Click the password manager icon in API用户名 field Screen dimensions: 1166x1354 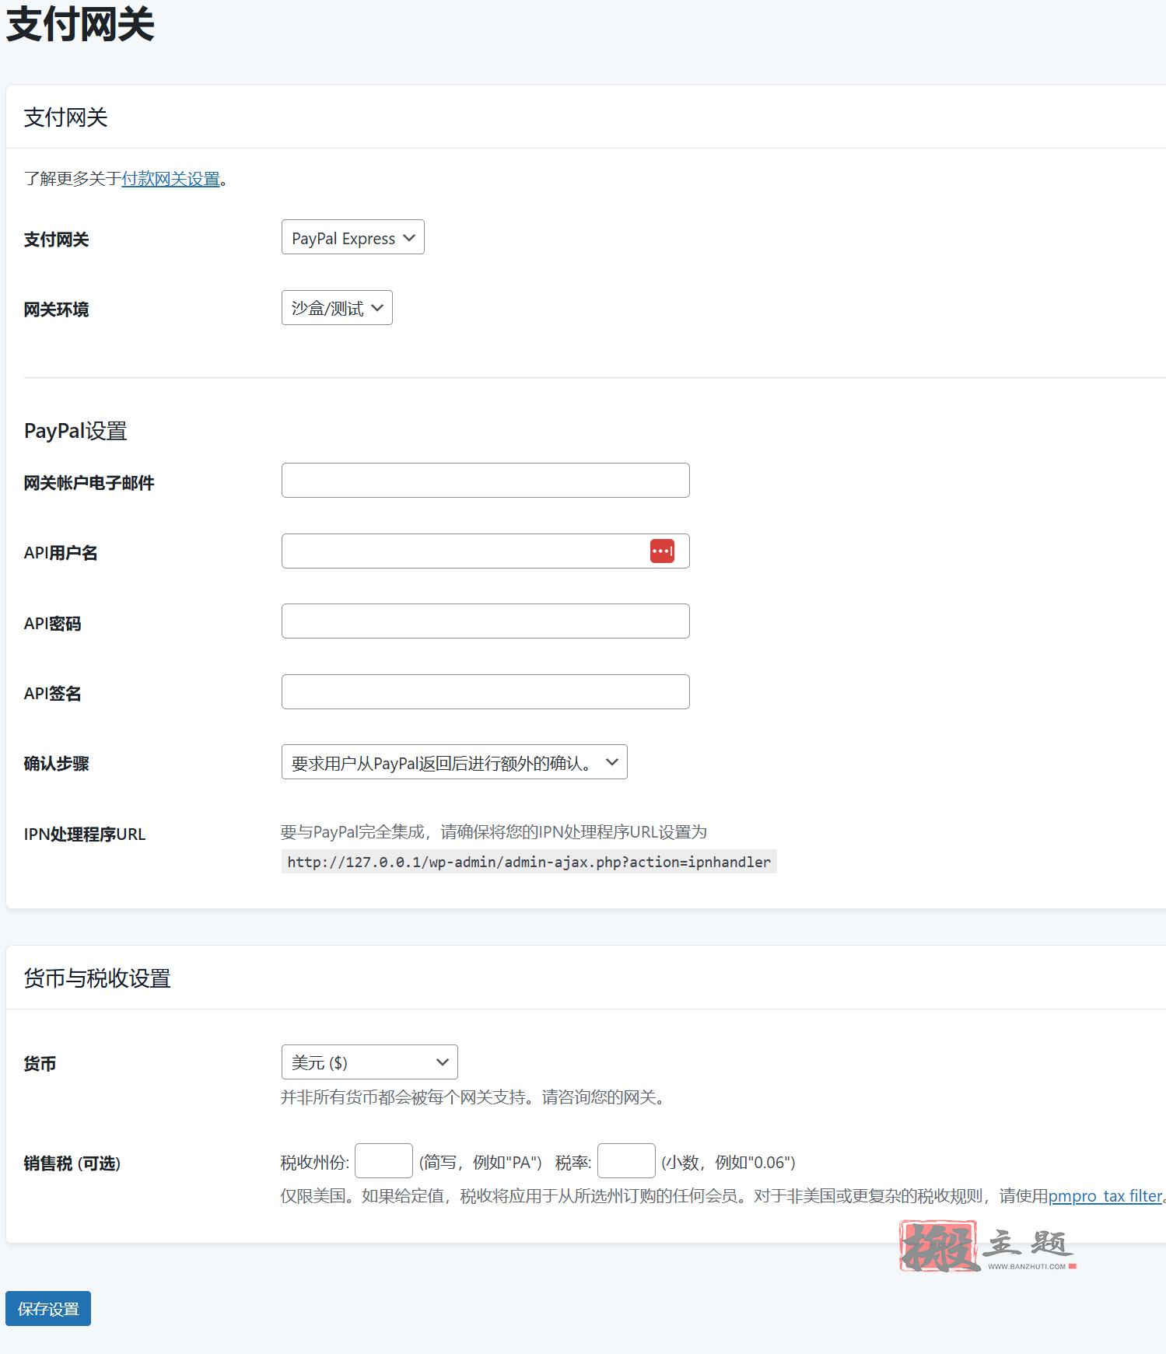coord(662,551)
